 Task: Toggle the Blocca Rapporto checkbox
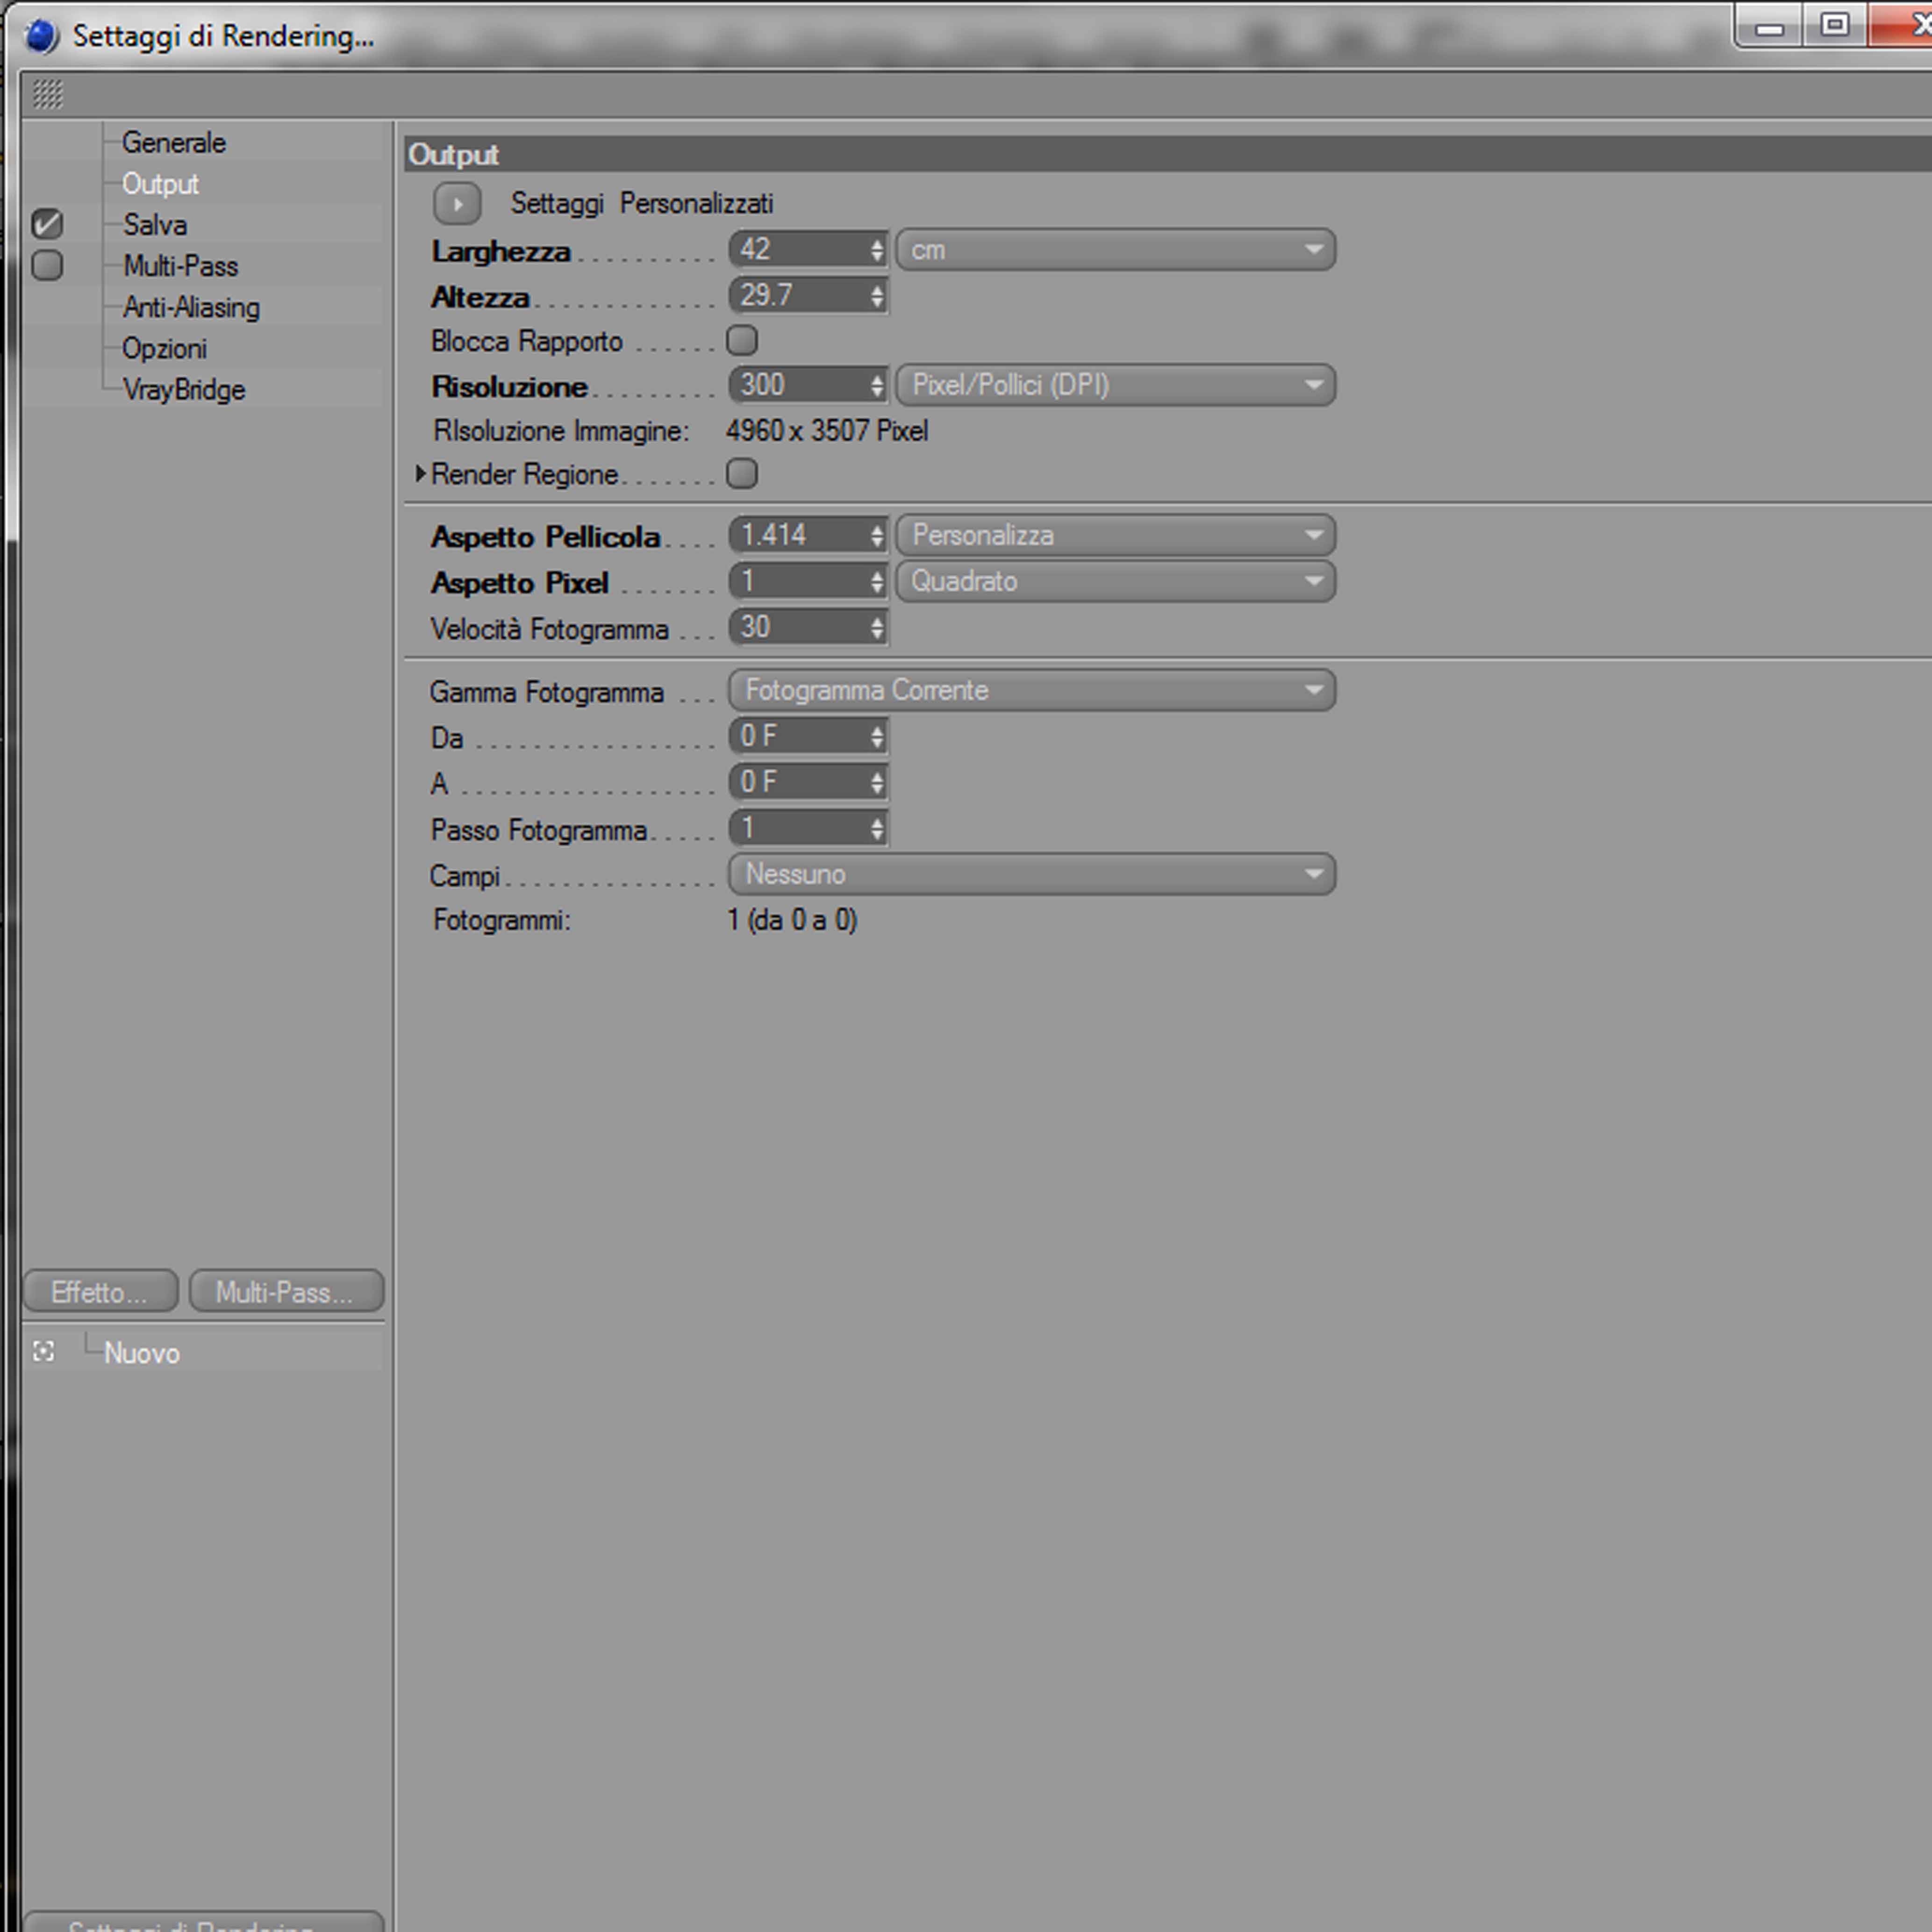click(x=742, y=340)
